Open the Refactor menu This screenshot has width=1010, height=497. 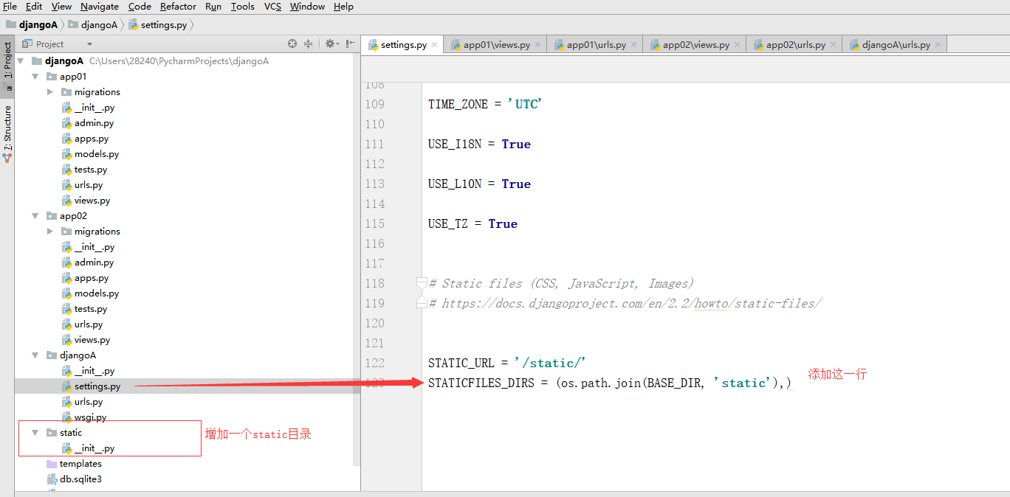178,7
